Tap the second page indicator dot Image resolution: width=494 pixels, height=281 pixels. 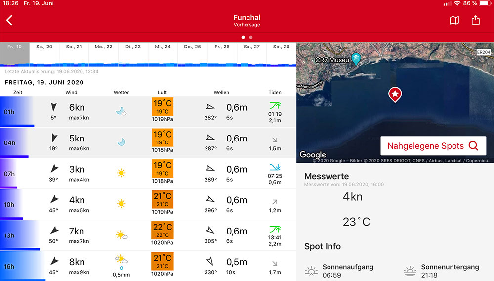click(251, 37)
